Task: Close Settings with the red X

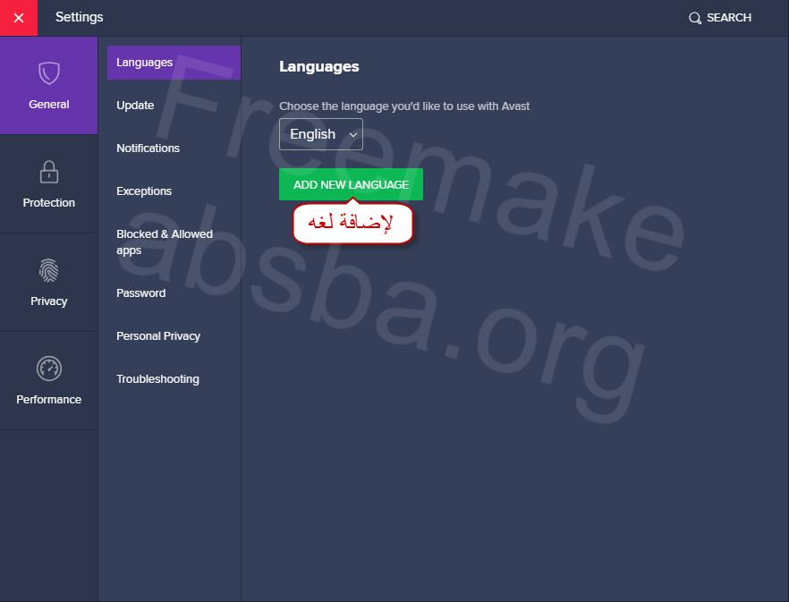Action: coord(19,18)
